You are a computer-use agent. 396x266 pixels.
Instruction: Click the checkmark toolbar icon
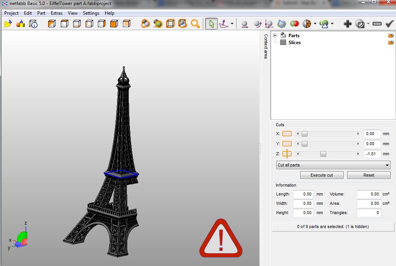pos(389,24)
